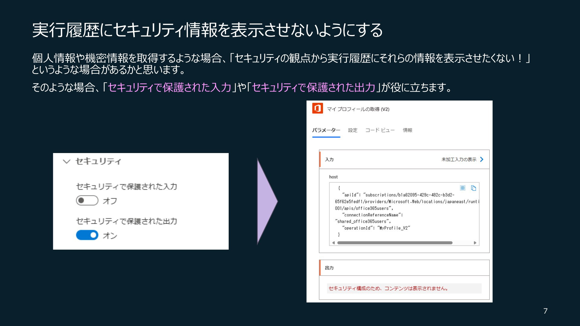Screen dimensions: 580x326
Task: Click the オン label beside the output toggle
Action: pos(110,235)
